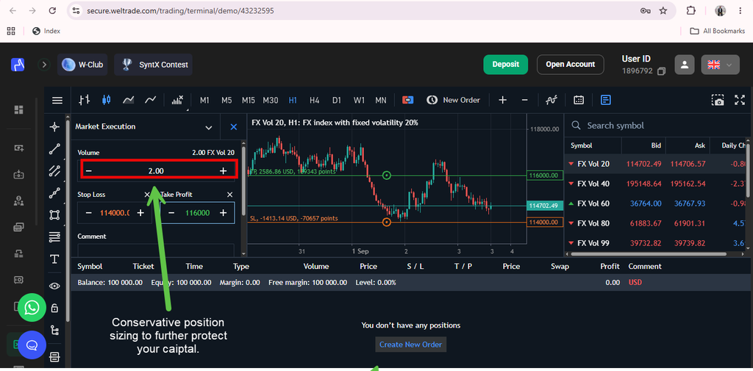Increase Stop Loss value

pyautogui.click(x=140, y=212)
